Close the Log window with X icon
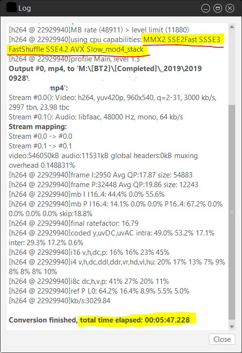 (x=230, y=8)
